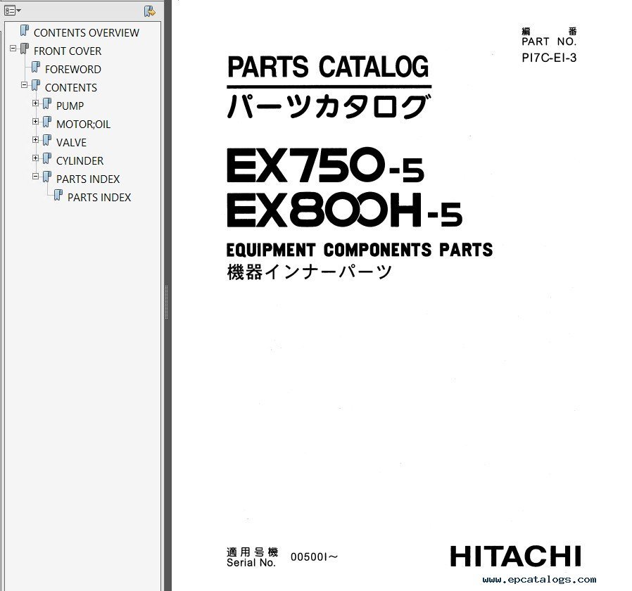Expand the VALVE tree node

(35, 140)
